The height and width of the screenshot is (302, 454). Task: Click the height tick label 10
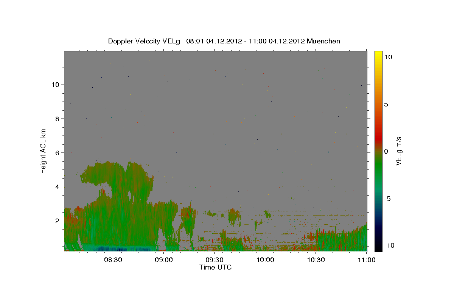55,85
